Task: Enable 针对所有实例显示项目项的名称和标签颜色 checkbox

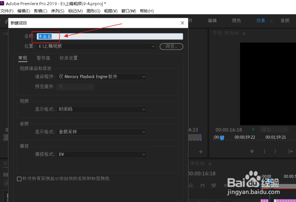Action: click(x=19, y=179)
